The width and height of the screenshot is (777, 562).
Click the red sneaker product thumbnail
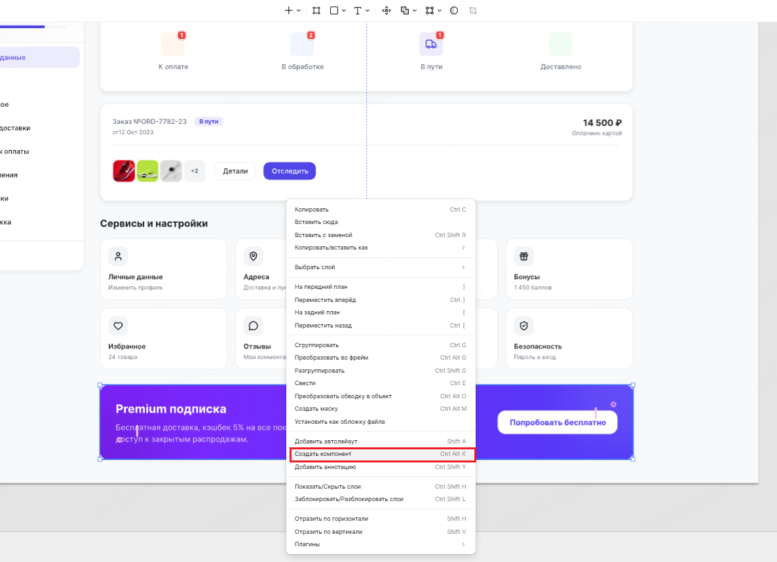click(124, 170)
